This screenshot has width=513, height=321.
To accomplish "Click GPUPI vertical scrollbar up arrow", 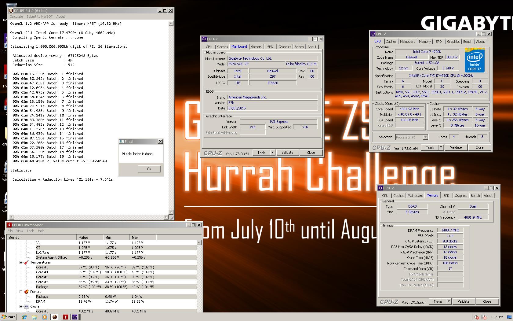I will pyautogui.click(x=171, y=24).
